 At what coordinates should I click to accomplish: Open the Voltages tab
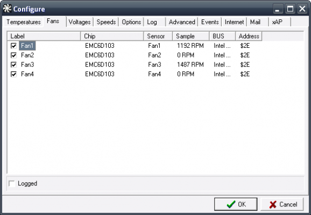(80, 22)
